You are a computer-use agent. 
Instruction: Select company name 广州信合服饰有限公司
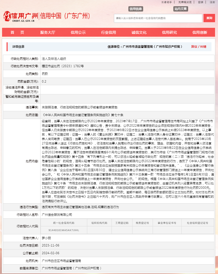[57, 215]
